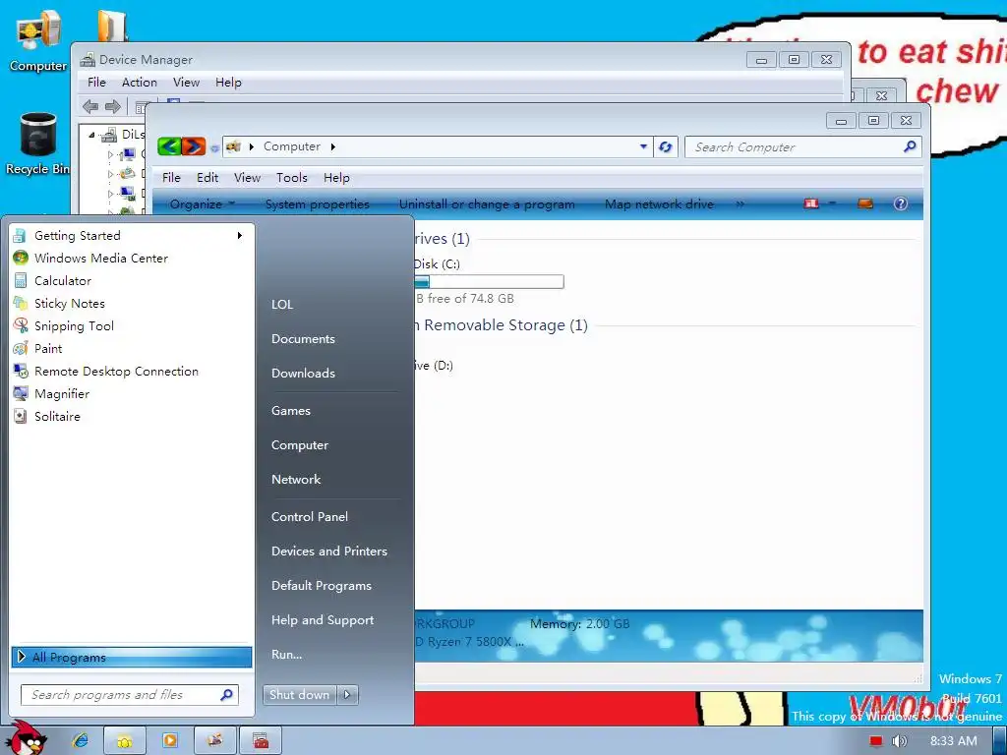
Task: Open Help and Support
Action: point(323,620)
